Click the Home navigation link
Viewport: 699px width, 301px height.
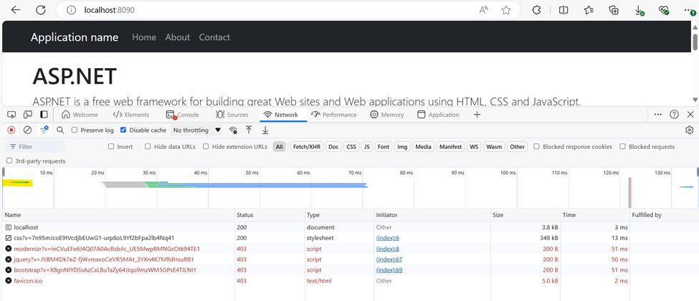point(144,37)
